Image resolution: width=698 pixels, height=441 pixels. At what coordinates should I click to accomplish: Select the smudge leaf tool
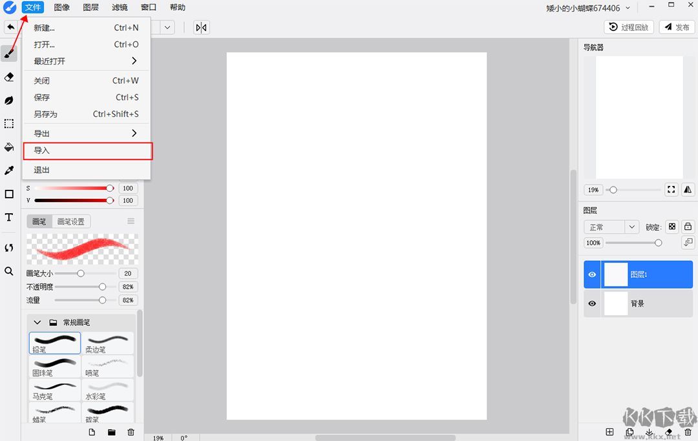click(x=9, y=101)
